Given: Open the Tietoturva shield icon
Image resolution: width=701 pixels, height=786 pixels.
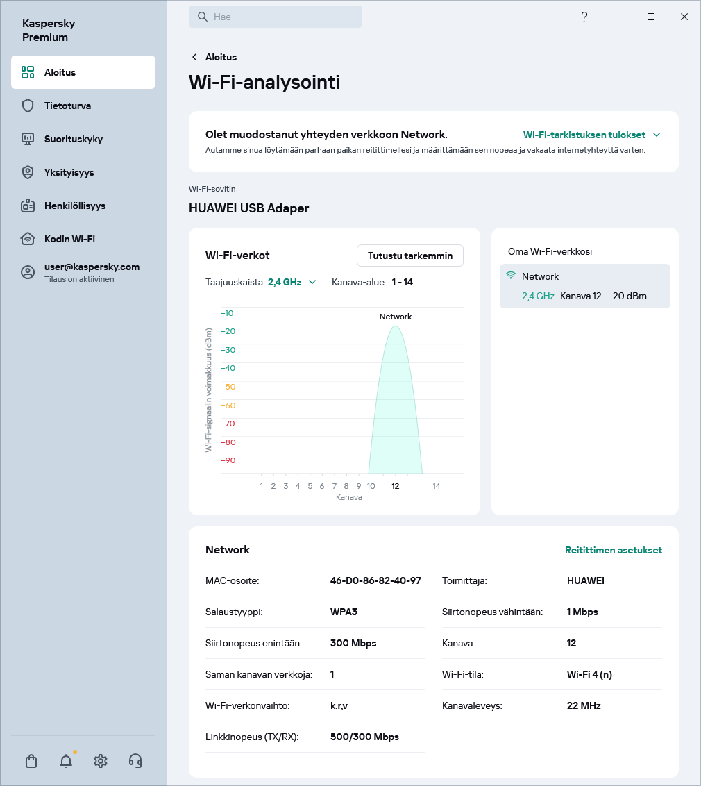Looking at the screenshot, I should [28, 106].
